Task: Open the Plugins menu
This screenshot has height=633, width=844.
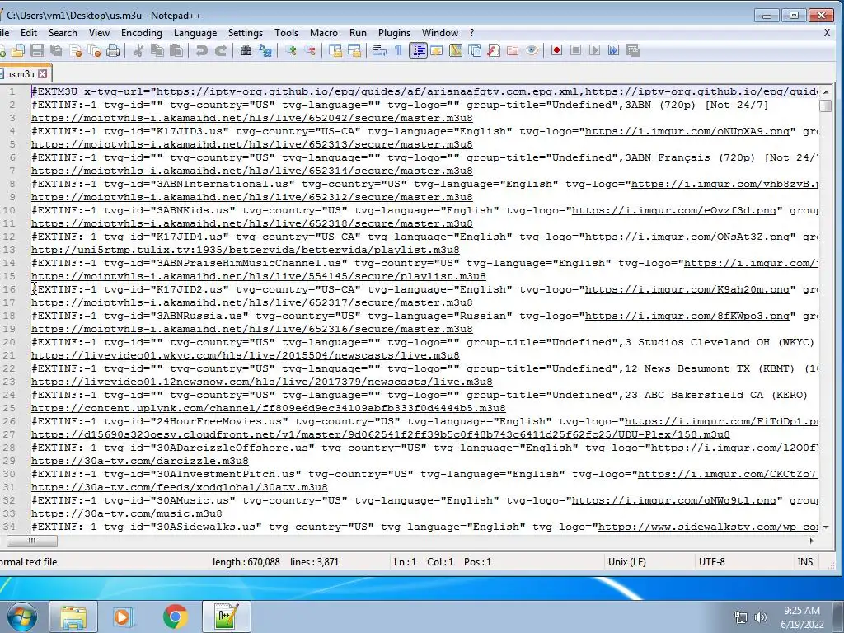Action: 394,33
